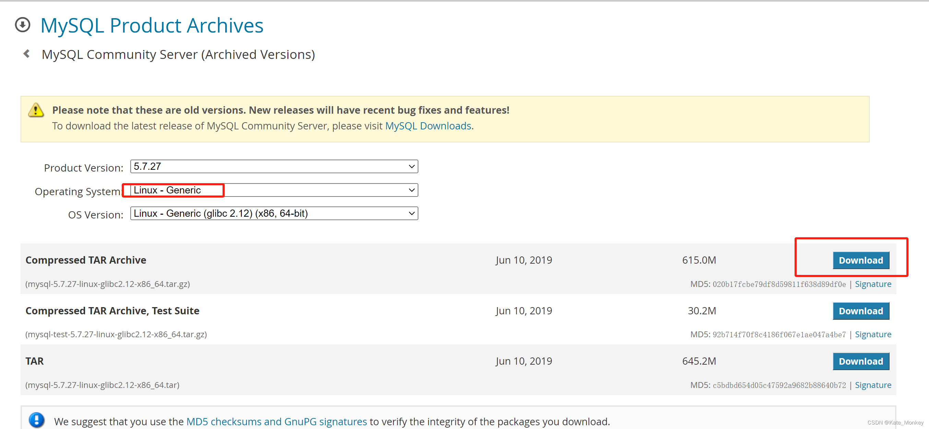Open the Product Version 5.7.27 dropdown
Image resolution: width=929 pixels, height=429 pixels.
(274, 166)
